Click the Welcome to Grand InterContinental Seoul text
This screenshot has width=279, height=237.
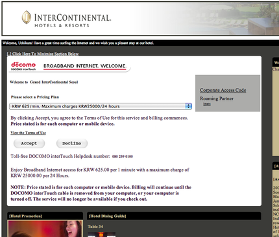pos(44,82)
